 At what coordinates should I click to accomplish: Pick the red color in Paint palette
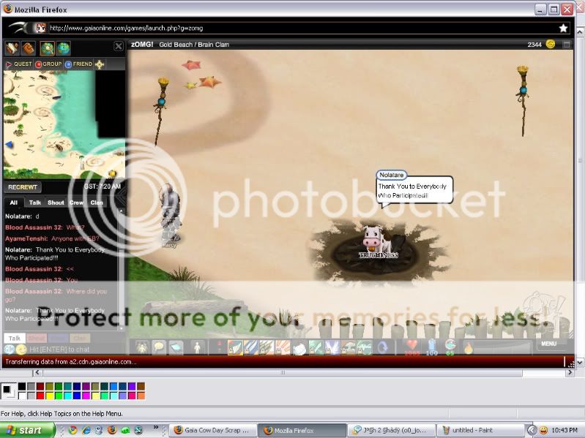pyautogui.click(x=40, y=395)
